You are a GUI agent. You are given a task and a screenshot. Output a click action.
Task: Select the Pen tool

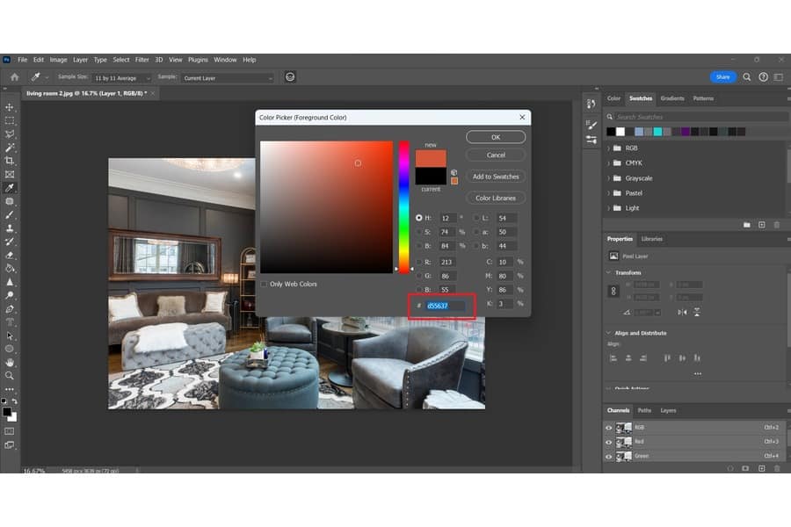(x=10, y=308)
